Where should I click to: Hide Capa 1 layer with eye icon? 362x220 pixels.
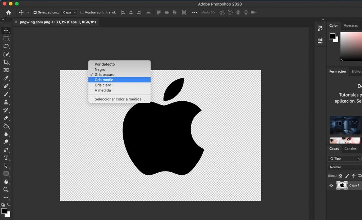click(331, 186)
